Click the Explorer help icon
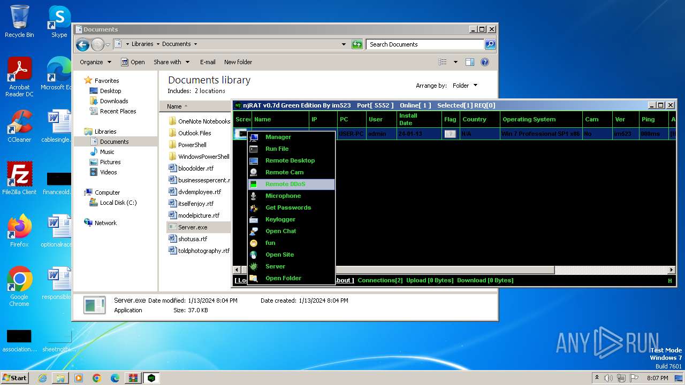Viewport: 685px width, 385px height. [x=485, y=62]
